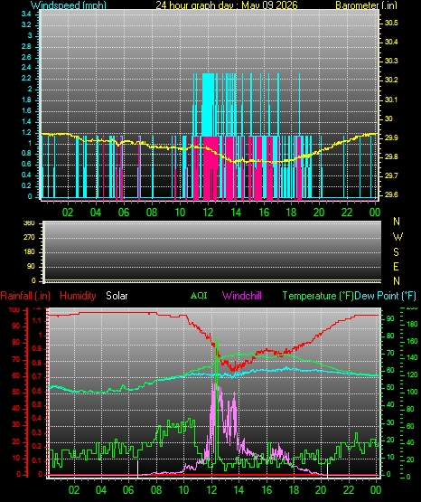The height and width of the screenshot is (502, 421).
Task: Click the 'E' compass direction label
Action: [396, 267]
